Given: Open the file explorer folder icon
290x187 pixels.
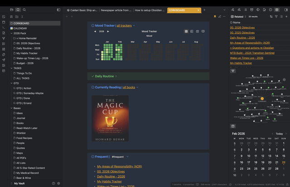Looking at the screenshot, I should click(12, 10).
